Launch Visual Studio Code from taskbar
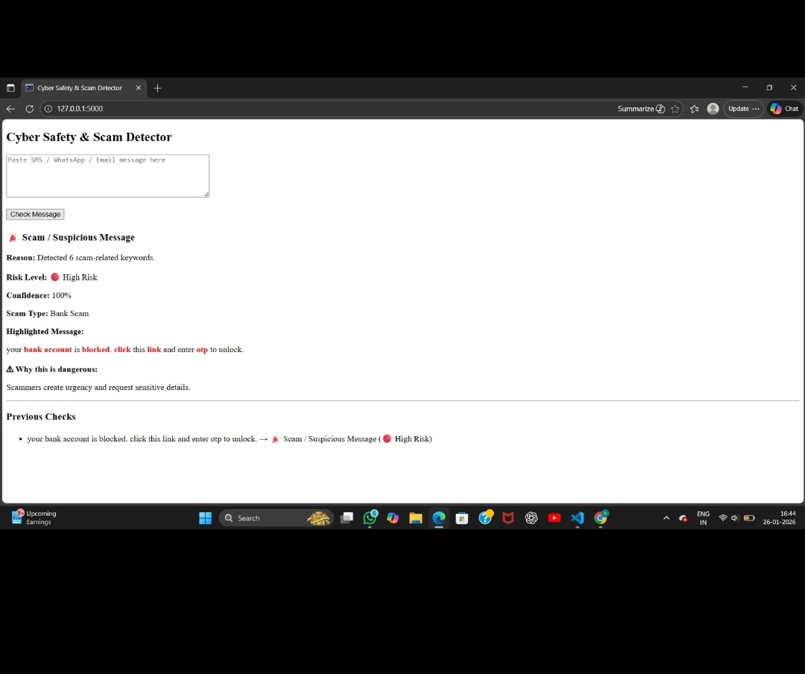This screenshot has width=805, height=674. pos(577,517)
